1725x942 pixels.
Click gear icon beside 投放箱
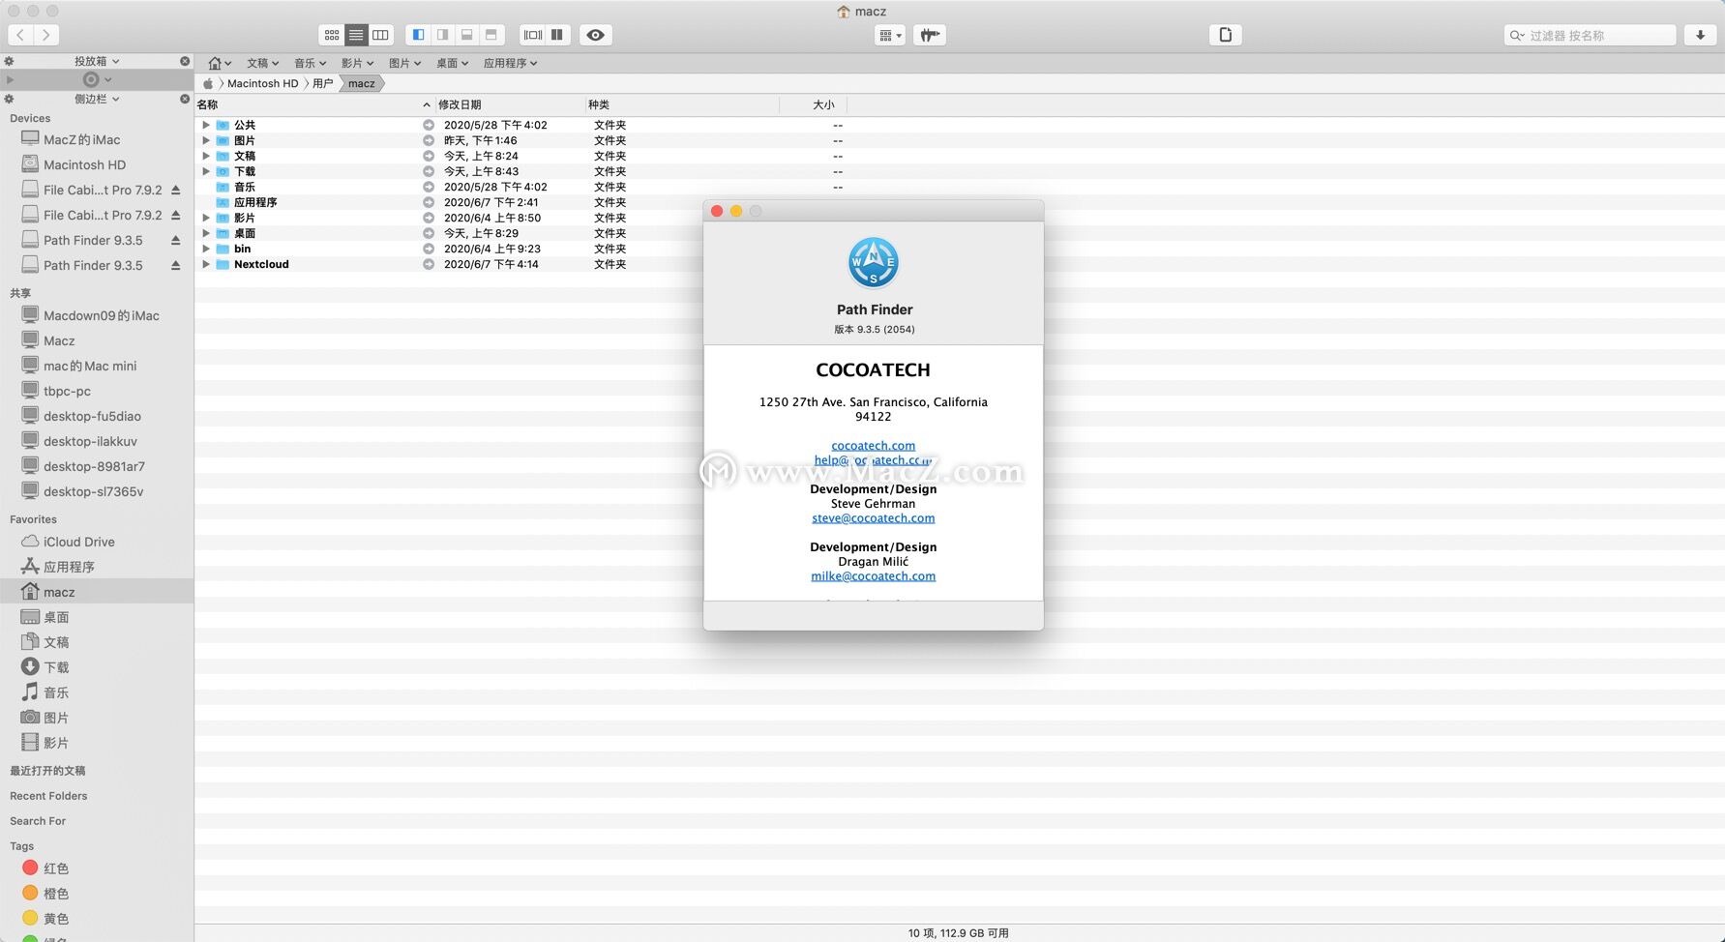tap(9, 61)
